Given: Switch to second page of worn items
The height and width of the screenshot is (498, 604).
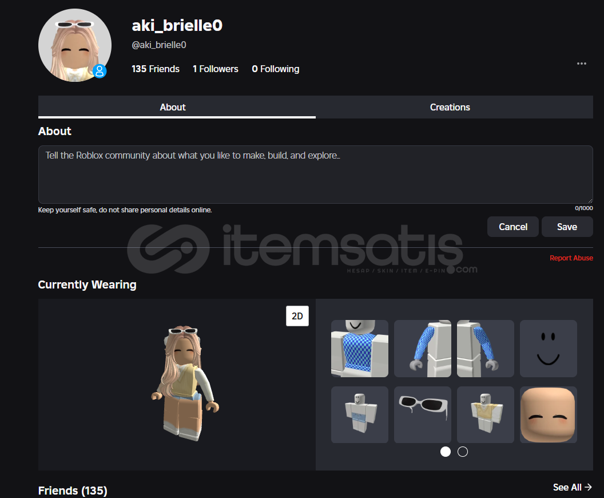Looking at the screenshot, I should (x=463, y=452).
